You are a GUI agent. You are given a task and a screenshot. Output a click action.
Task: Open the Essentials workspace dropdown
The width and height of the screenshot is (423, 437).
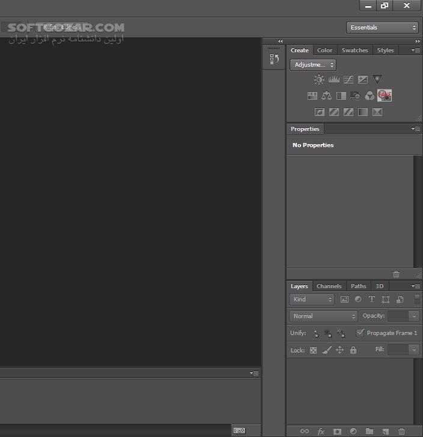click(382, 28)
